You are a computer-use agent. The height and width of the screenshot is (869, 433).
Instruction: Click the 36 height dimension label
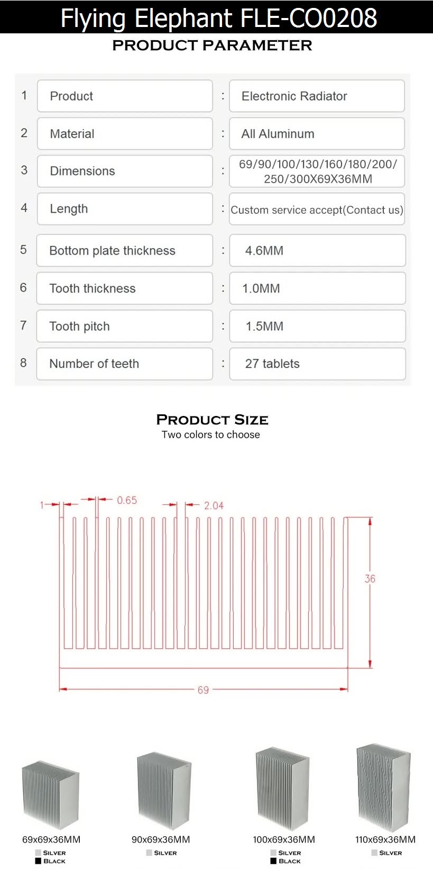tap(370, 579)
